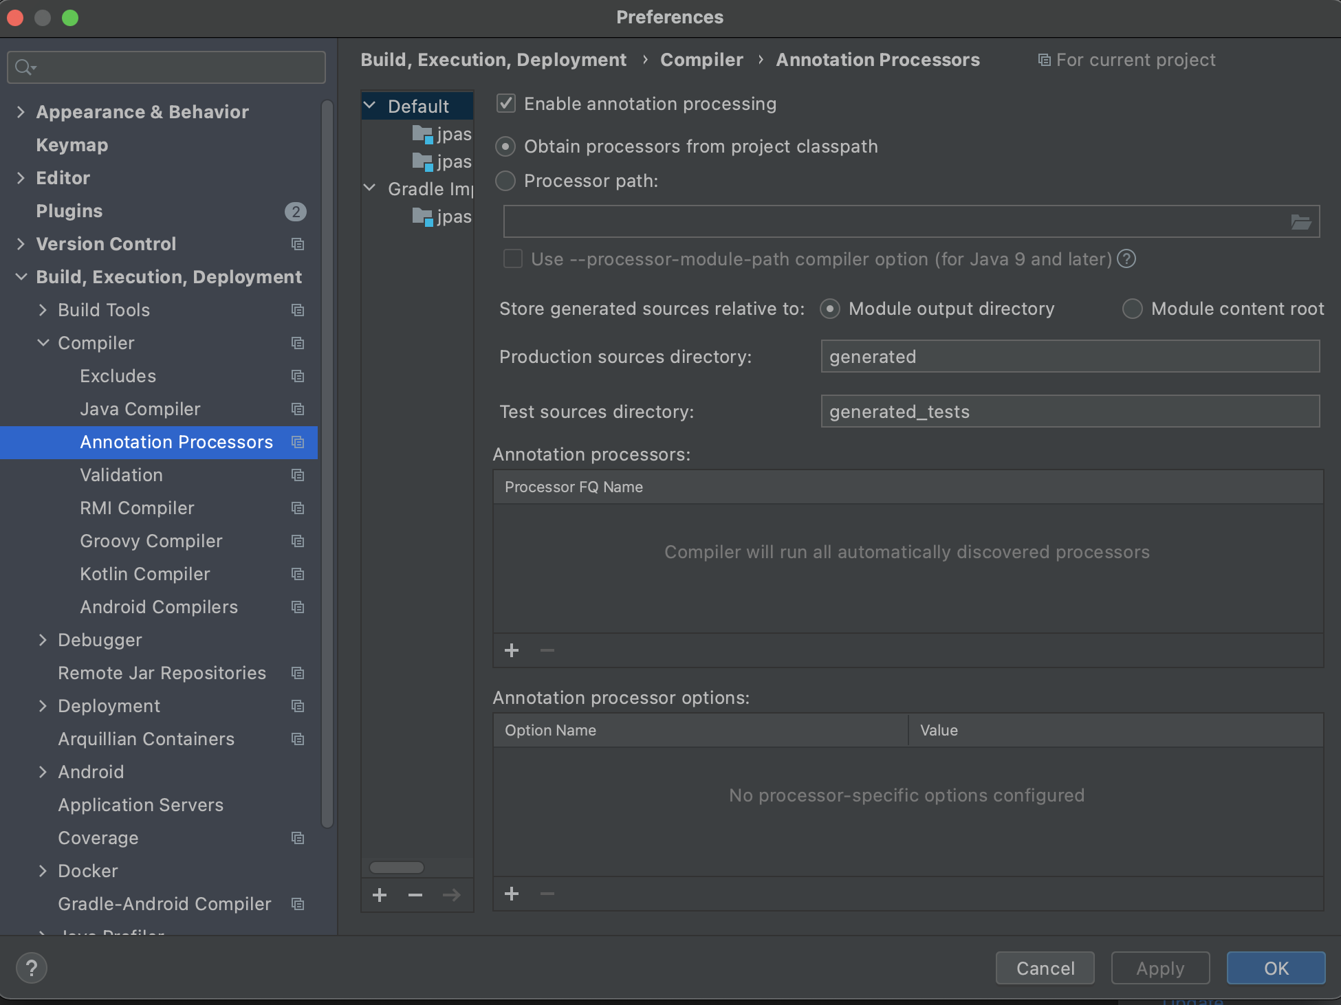Image resolution: width=1341 pixels, height=1005 pixels.
Task: Click the OK button
Action: tap(1276, 968)
